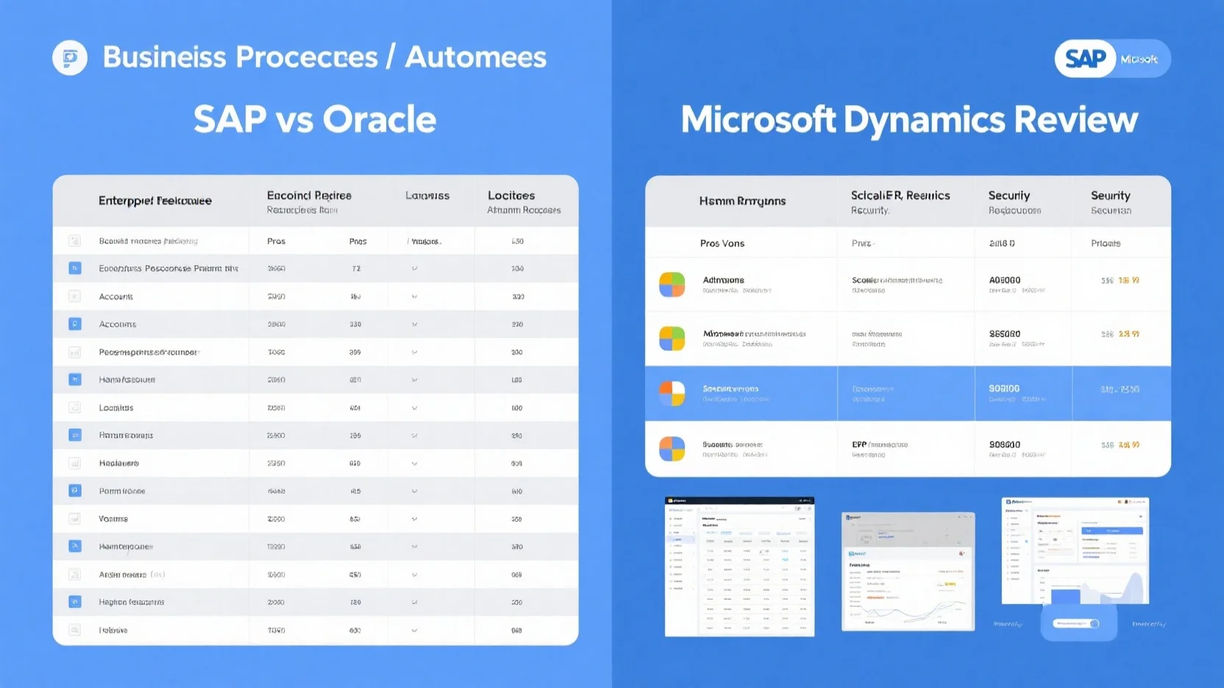Viewport: 1224px width, 688px height.
Task: Expand the chevron in Hamafesouer row
Action: [x=414, y=380]
